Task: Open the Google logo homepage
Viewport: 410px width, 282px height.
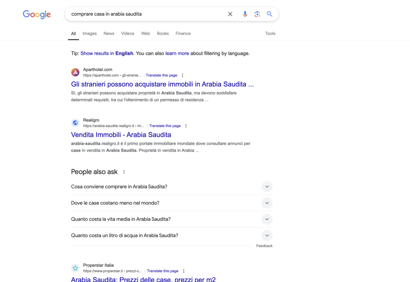Action: point(36,14)
